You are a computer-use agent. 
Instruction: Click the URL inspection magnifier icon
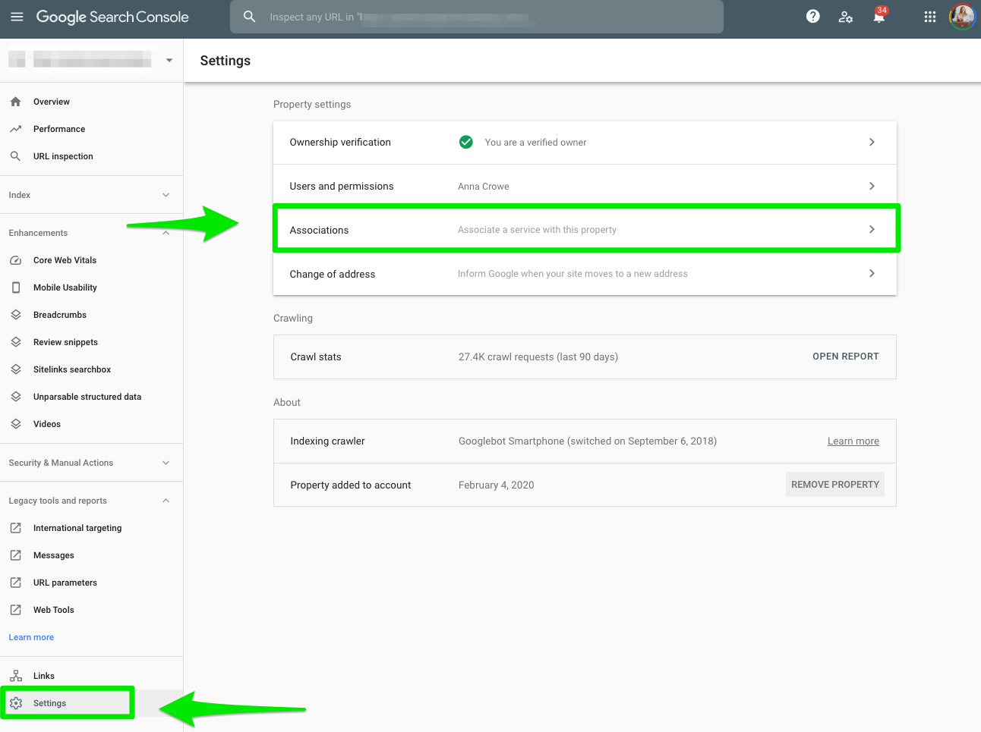[16, 156]
